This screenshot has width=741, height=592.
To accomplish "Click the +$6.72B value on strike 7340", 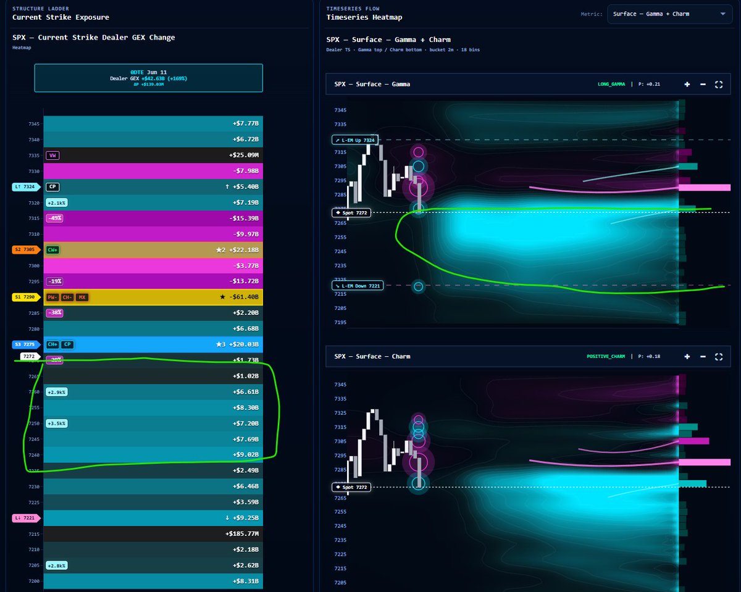I will (x=245, y=140).
